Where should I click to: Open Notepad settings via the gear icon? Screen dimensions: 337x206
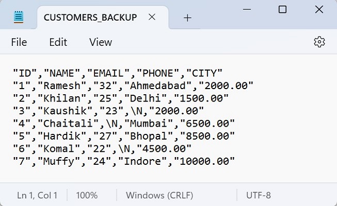coord(319,42)
